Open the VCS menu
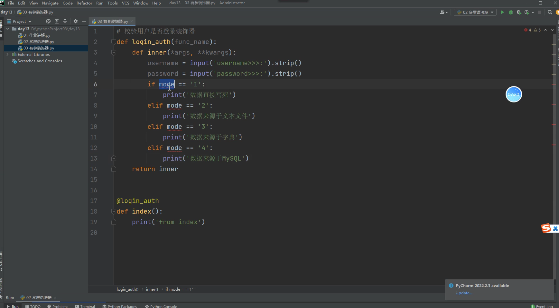 126,3
